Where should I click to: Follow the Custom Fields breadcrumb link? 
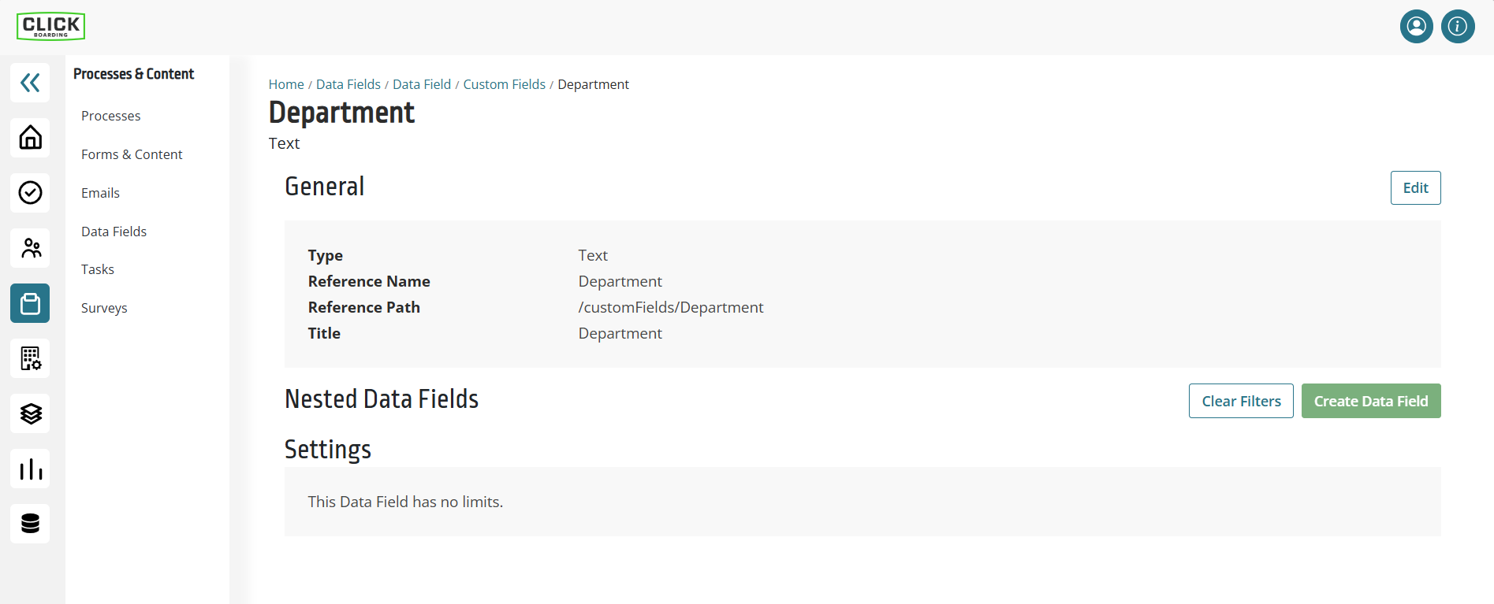[505, 84]
